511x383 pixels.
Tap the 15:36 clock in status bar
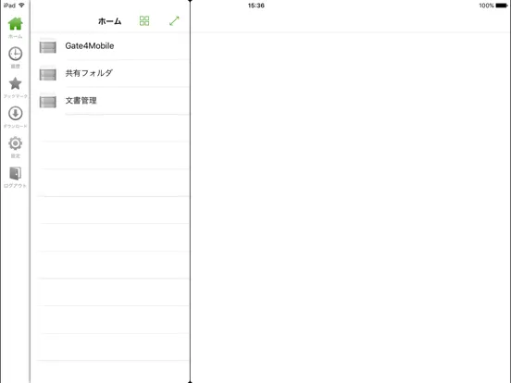[256, 6]
